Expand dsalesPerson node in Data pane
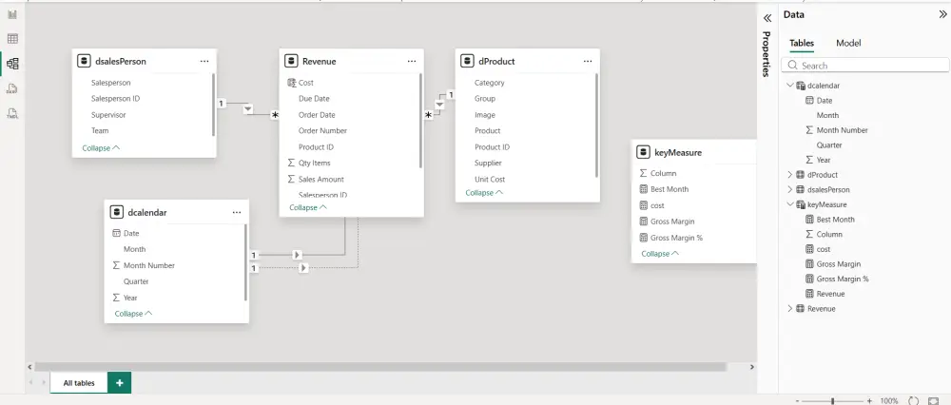951x405 pixels. [x=789, y=189]
